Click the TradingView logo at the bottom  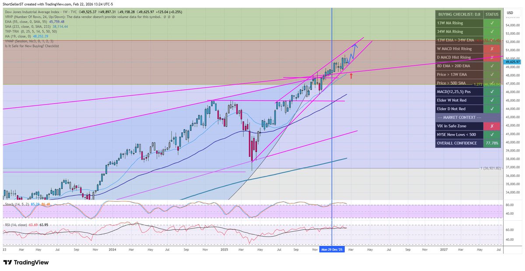26,262
